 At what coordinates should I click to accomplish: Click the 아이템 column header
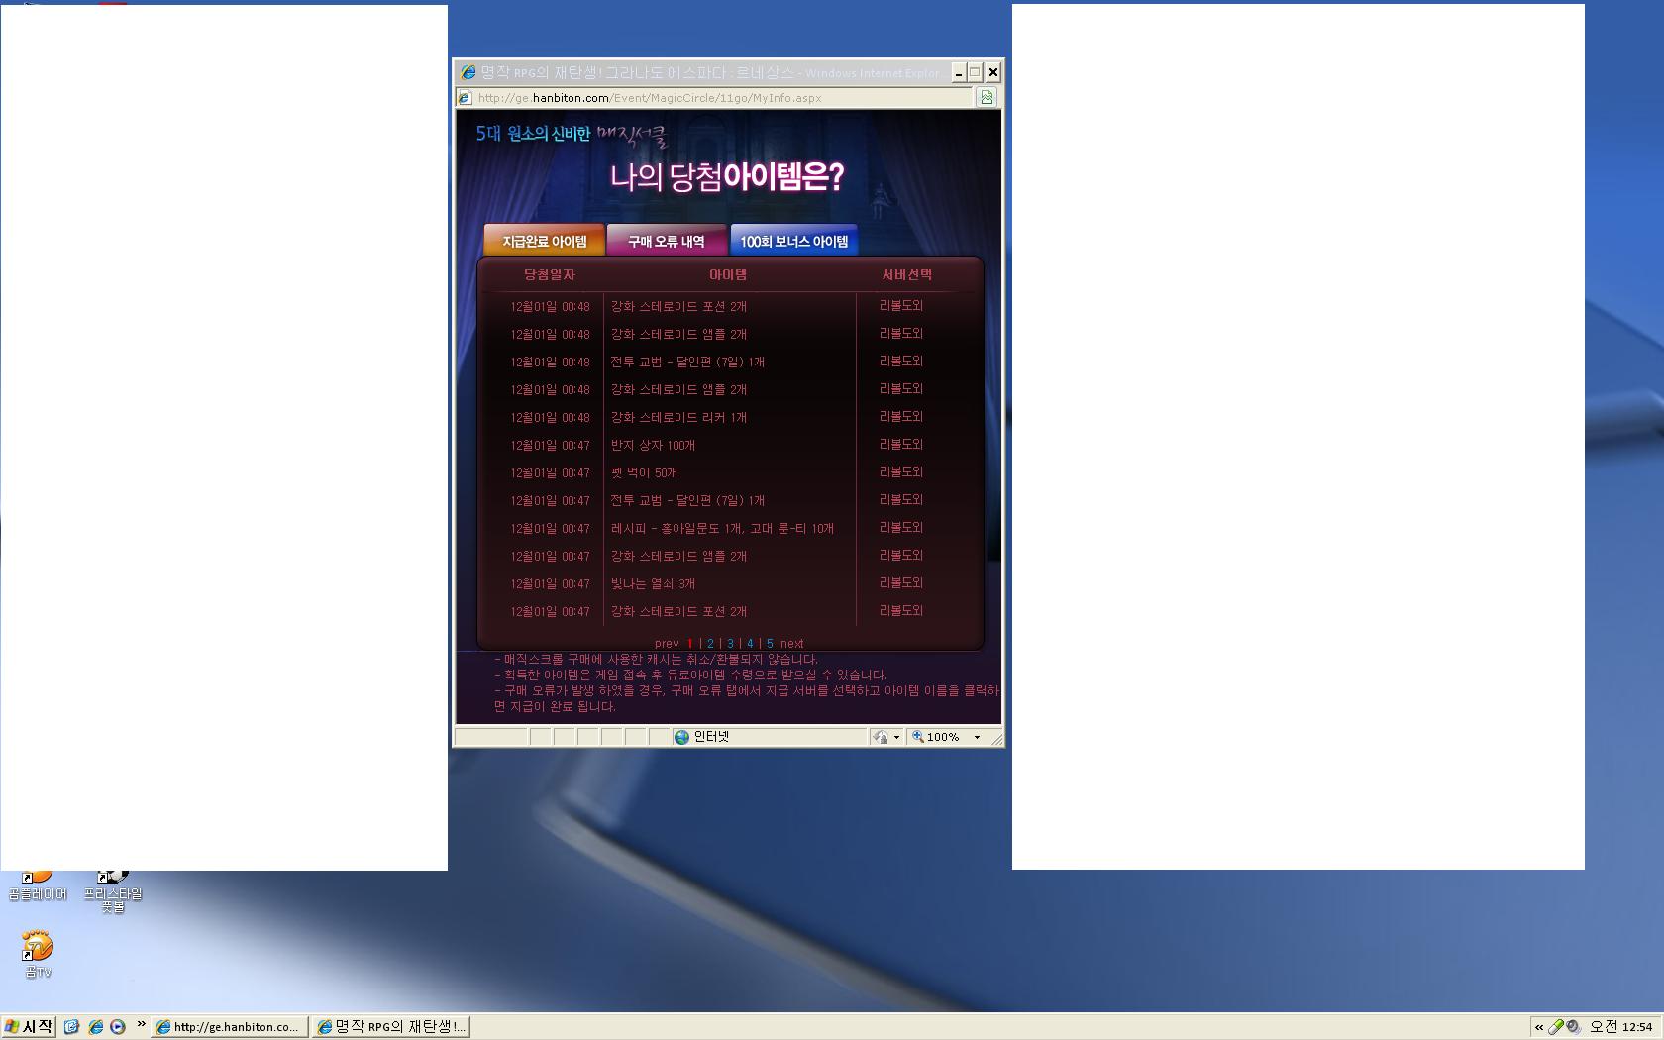coord(728,274)
